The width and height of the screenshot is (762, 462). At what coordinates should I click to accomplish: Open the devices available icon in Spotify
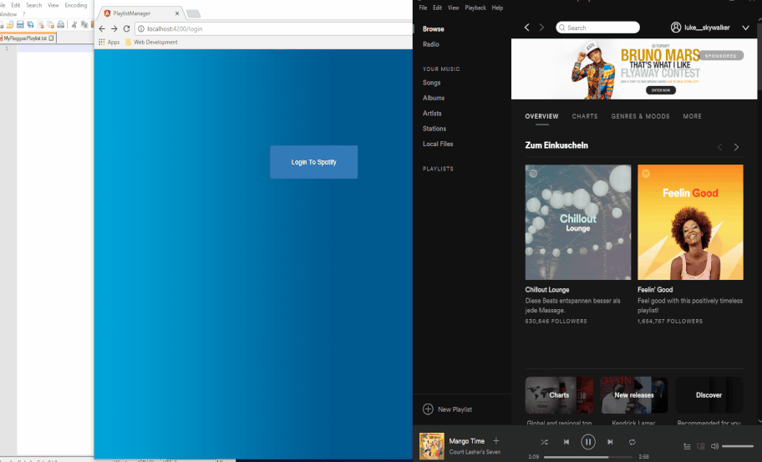(x=701, y=446)
